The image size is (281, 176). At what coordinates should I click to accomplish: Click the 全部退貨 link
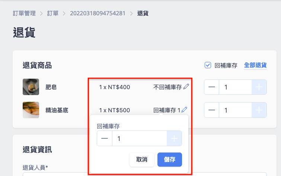click(255, 65)
